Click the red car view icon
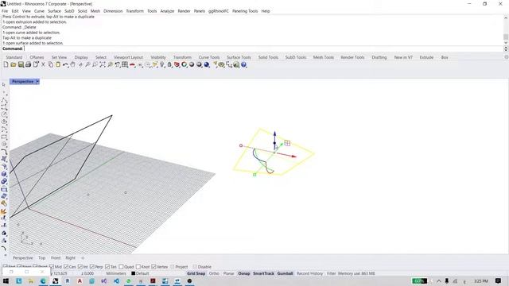 (132, 65)
